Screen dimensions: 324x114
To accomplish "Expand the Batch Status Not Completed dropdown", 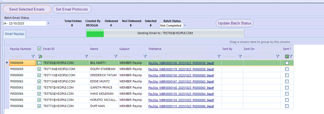I will point(185,26).
